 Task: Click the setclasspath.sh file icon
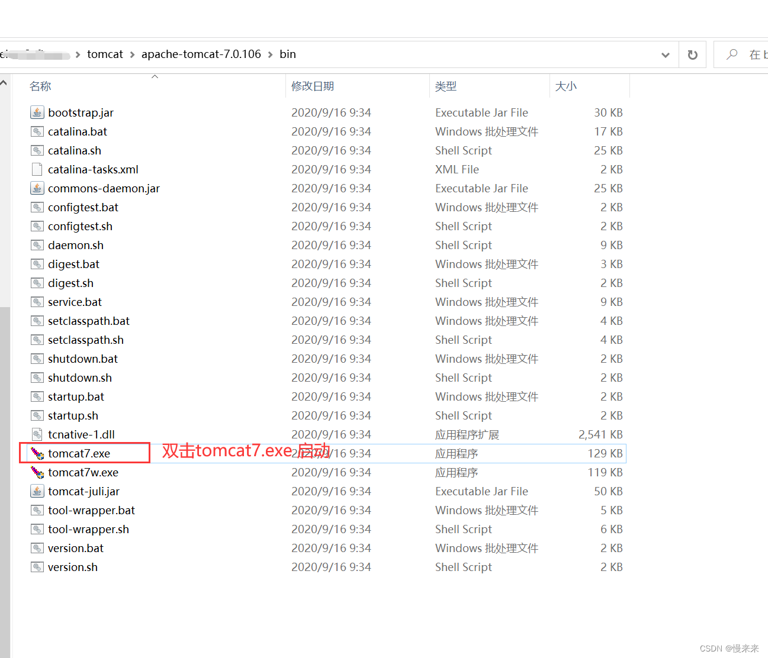click(x=37, y=340)
